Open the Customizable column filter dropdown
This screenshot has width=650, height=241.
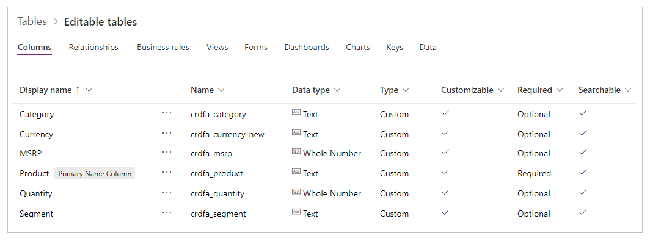coord(501,90)
